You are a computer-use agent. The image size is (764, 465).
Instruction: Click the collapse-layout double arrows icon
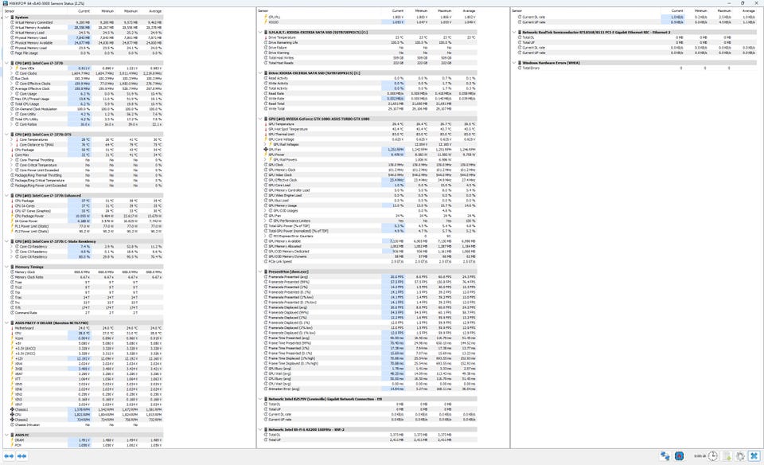coord(21,456)
